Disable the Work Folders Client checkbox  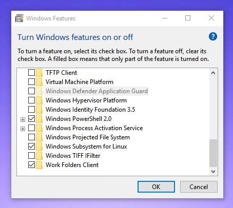coord(31,165)
